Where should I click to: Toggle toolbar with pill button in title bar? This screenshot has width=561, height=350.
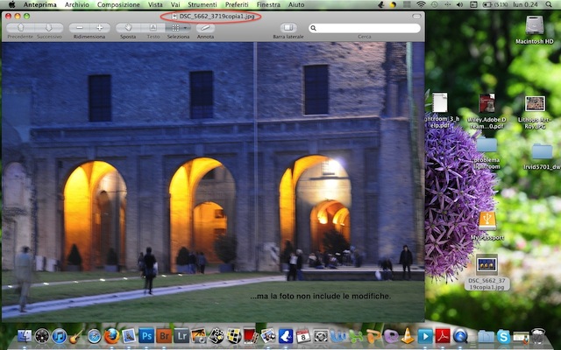[416, 16]
